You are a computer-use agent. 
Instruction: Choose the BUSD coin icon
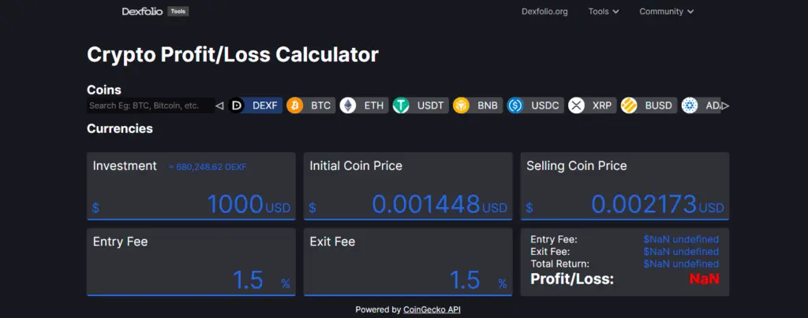pyautogui.click(x=629, y=105)
